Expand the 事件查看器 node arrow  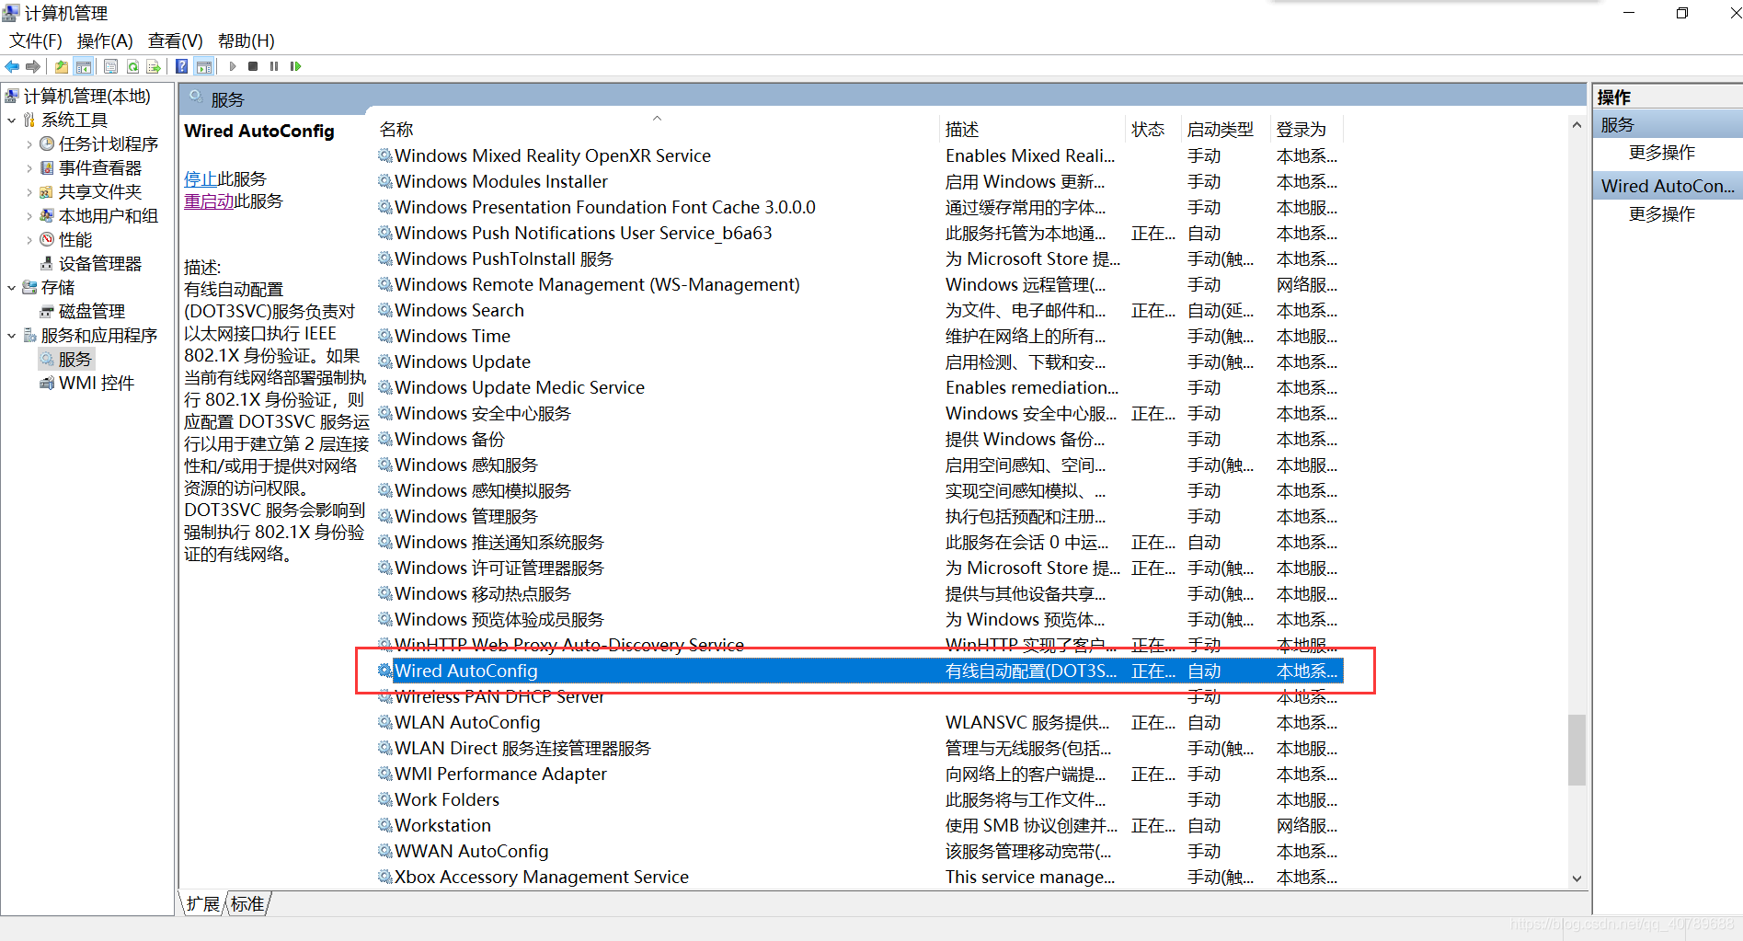coord(29,167)
